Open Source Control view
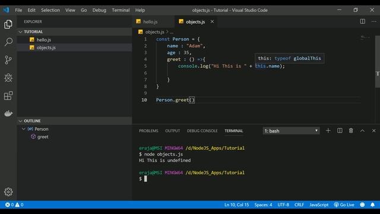 point(8,60)
